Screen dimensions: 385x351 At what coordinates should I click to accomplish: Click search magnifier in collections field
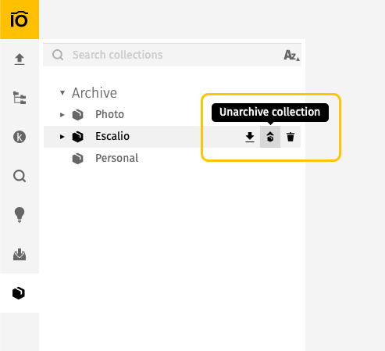tap(58, 55)
